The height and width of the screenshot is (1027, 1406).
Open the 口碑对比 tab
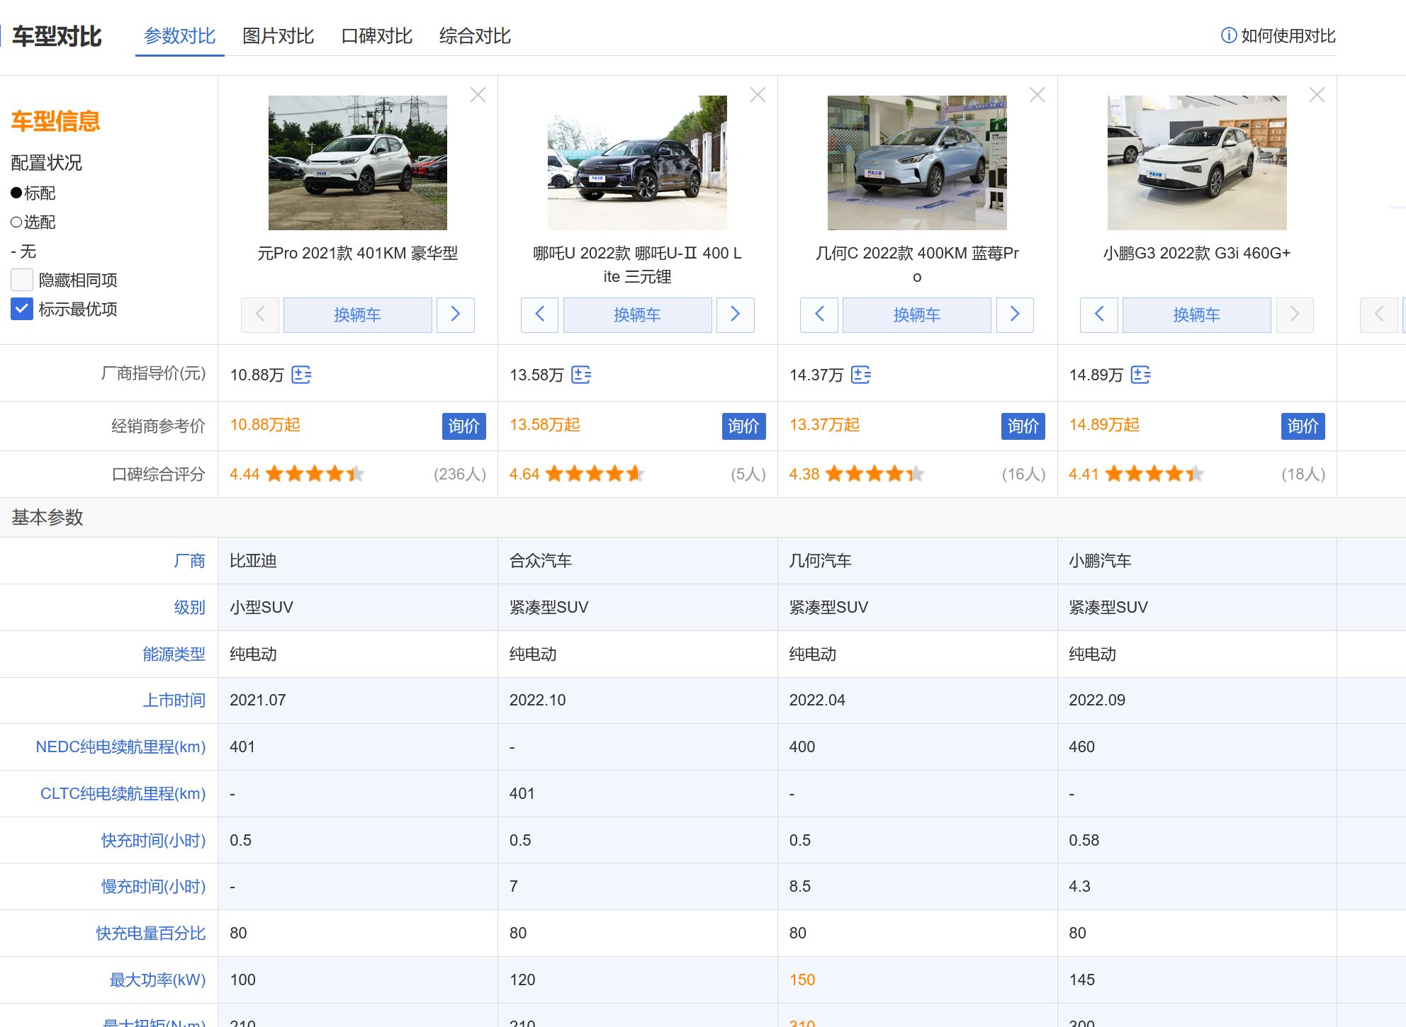click(376, 36)
